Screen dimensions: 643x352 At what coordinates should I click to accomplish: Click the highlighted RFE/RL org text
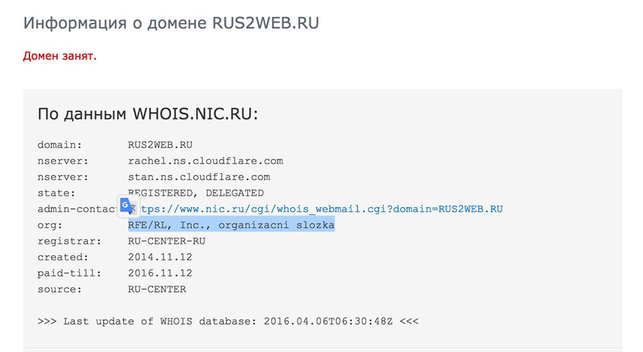tap(231, 225)
